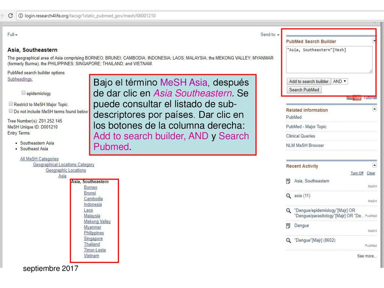The width and height of the screenshot is (384, 288).
Task: Click the Asia, Southeastern MeSH document icon in Recent Activity
Action: 288,181
